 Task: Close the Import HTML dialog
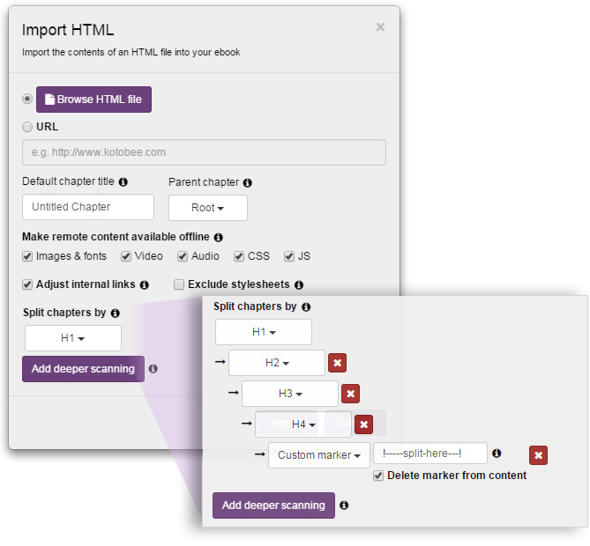380,27
